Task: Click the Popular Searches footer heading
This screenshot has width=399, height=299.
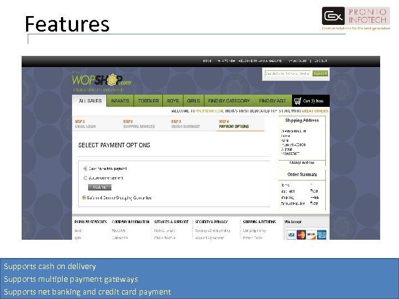Action: coord(90,222)
